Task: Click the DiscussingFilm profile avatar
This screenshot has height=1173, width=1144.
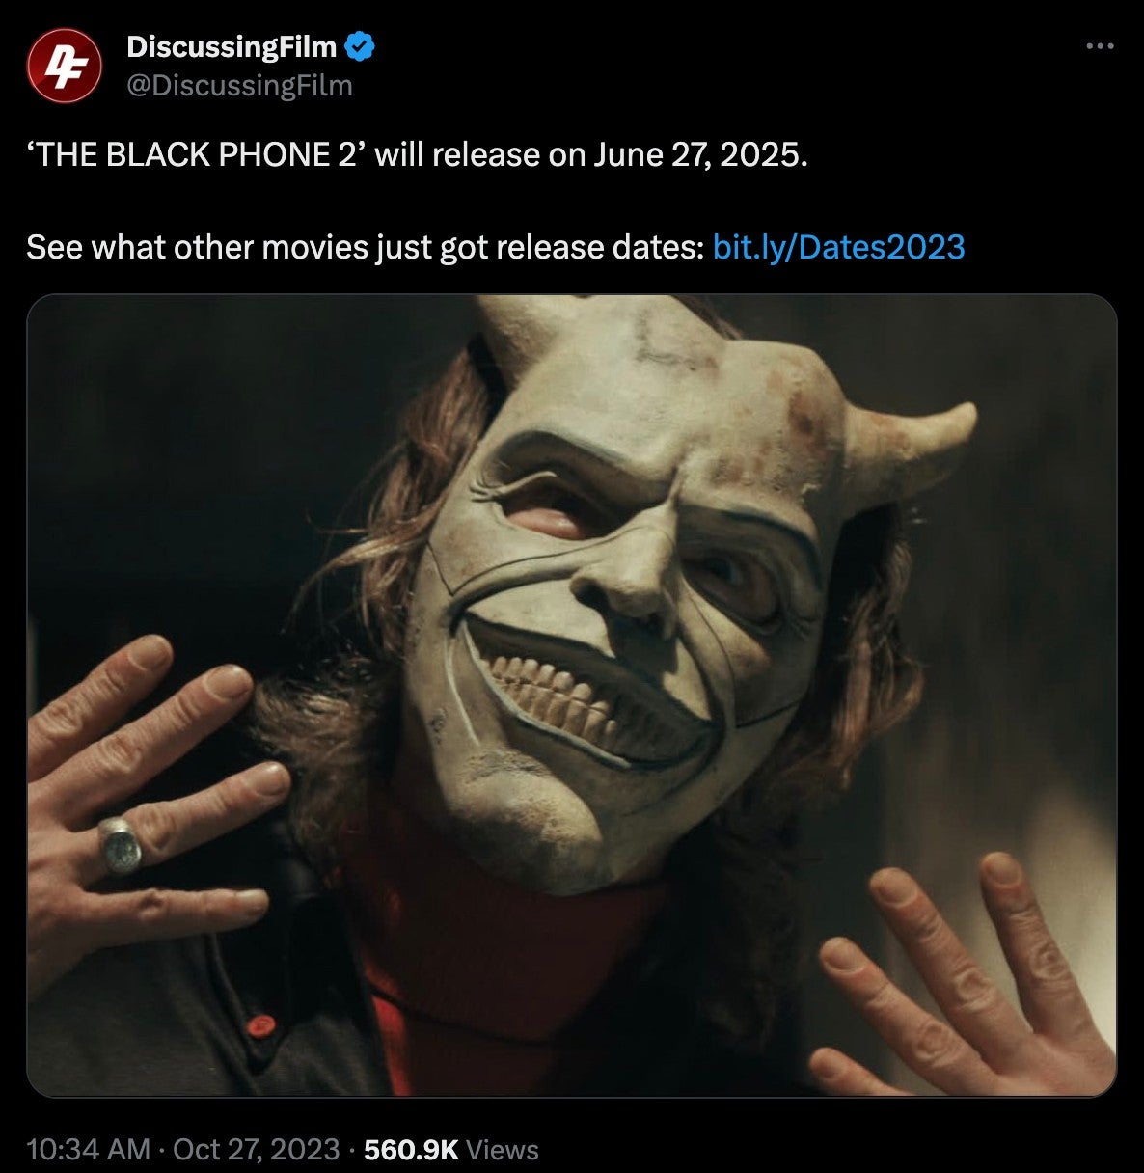Action: pos(64,66)
